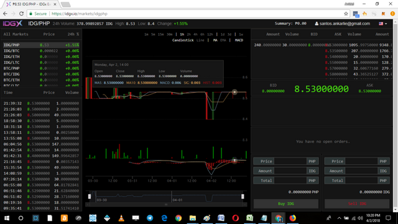The width and height of the screenshot is (398, 224).
Task: Click the buy Price input field
Action: pyautogui.click(x=290, y=161)
